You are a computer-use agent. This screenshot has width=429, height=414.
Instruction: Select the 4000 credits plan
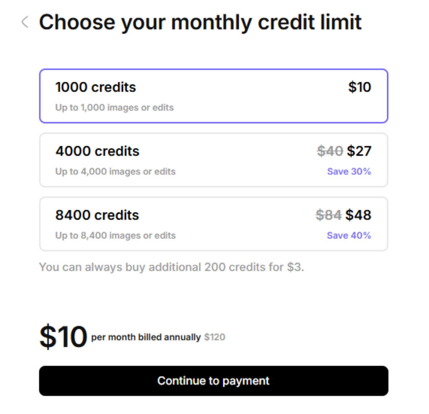tap(214, 160)
